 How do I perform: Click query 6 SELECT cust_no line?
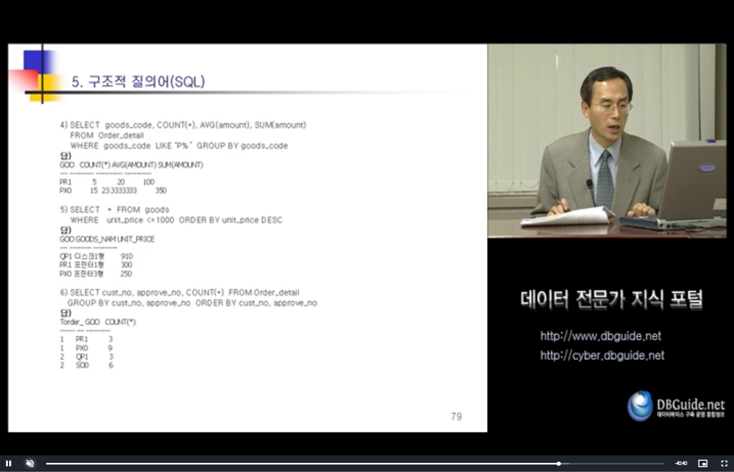tap(179, 293)
